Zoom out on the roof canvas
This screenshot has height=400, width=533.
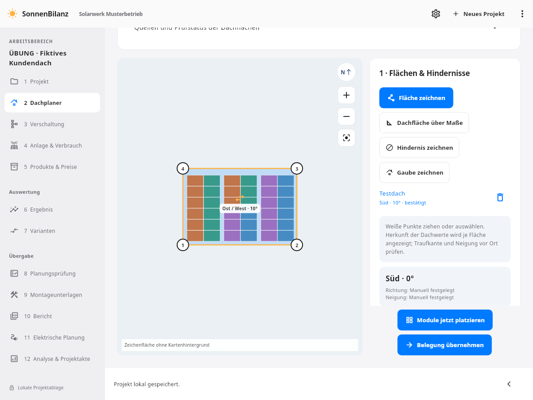tap(346, 116)
